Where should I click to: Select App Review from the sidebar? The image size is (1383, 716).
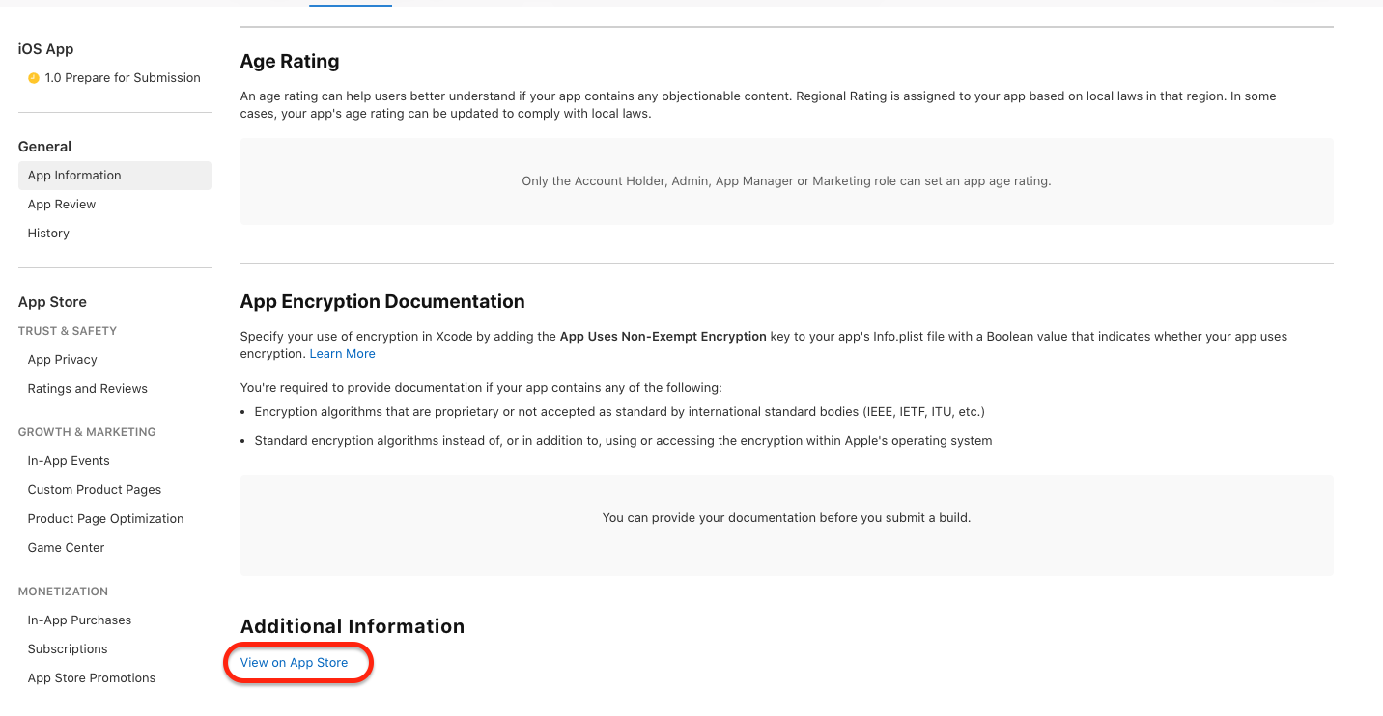coord(61,204)
